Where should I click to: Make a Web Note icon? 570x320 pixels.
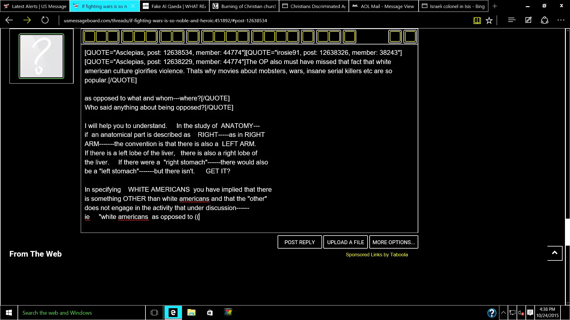528,20
